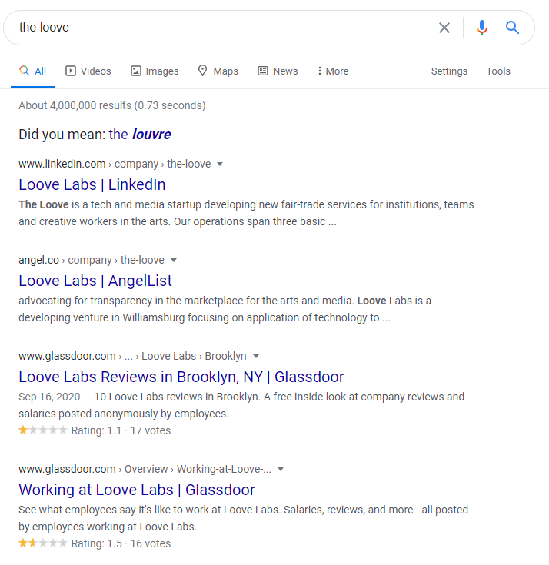This screenshot has width=549, height=565.
Task: Follow the 'the louvre' spelling suggestion
Action: tap(140, 135)
